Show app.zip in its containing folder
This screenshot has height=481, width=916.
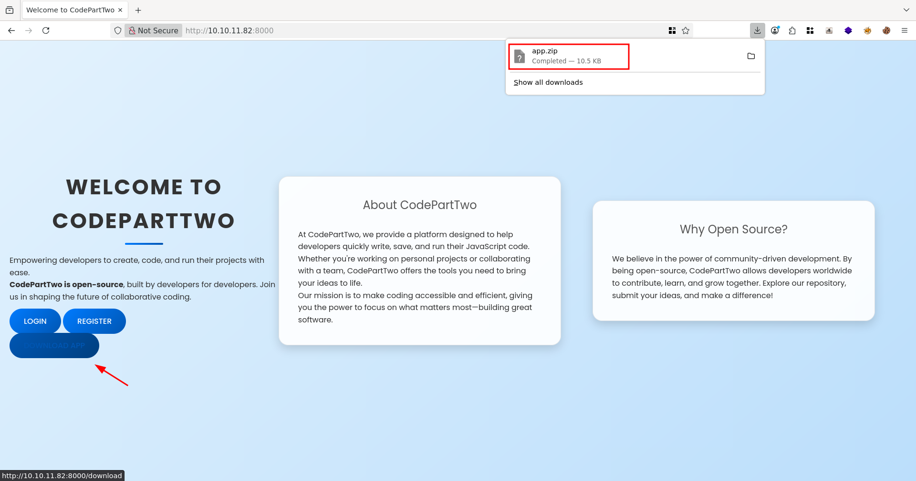(x=751, y=56)
